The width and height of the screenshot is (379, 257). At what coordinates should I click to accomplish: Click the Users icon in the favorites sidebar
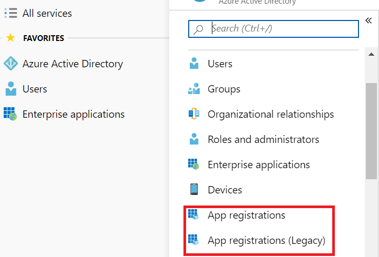coord(11,89)
